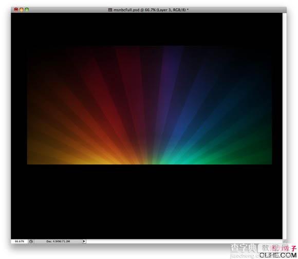Close the msnbcFull.psd window with the red button

[x=16, y=9]
